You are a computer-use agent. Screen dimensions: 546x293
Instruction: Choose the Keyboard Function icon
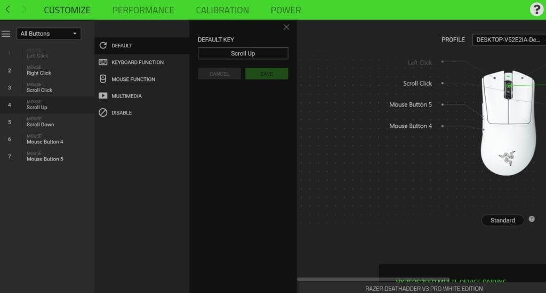point(103,62)
